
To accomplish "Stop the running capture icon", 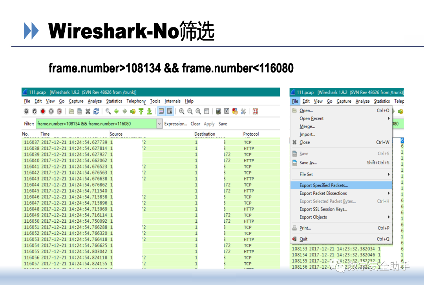I will pos(51,111).
